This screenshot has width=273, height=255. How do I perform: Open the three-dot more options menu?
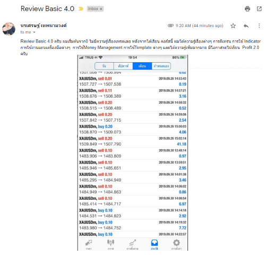coord(259,26)
